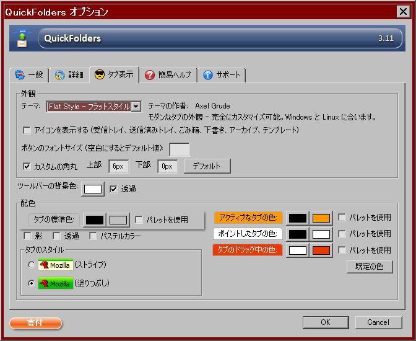Click the Cancel button
Viewport: 416px width, 341px height.
[x=378, y=322]
